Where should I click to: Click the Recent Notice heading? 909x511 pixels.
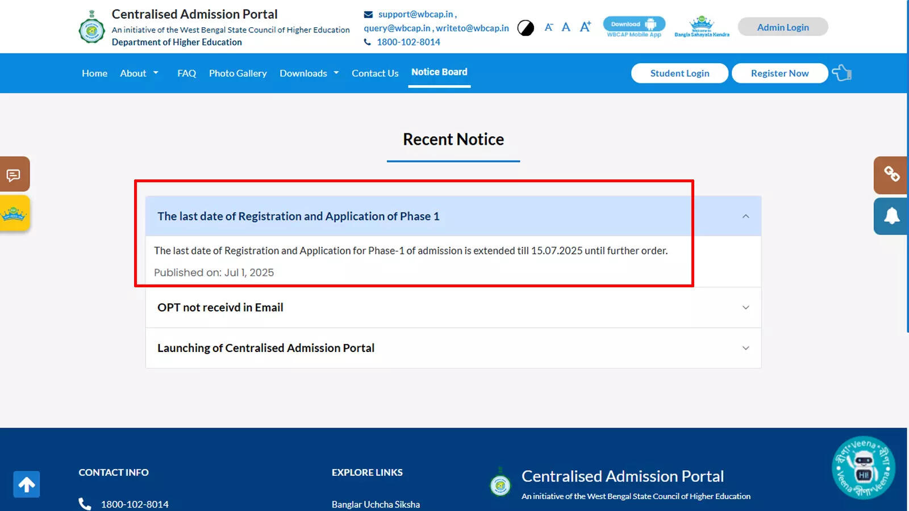[453, 139]
